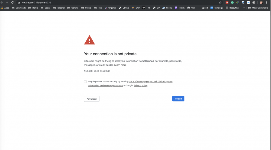271x150 pixels.
Task: Open the Banks bookmark folder
Action: point(33,8)
